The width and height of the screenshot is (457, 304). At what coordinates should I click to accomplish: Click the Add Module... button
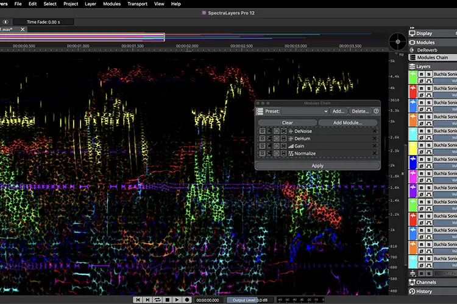tap(347, 123)
